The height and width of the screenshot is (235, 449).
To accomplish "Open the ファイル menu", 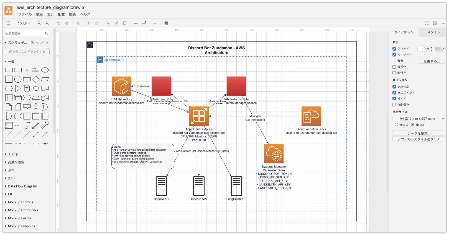I will tap(25, 14).
